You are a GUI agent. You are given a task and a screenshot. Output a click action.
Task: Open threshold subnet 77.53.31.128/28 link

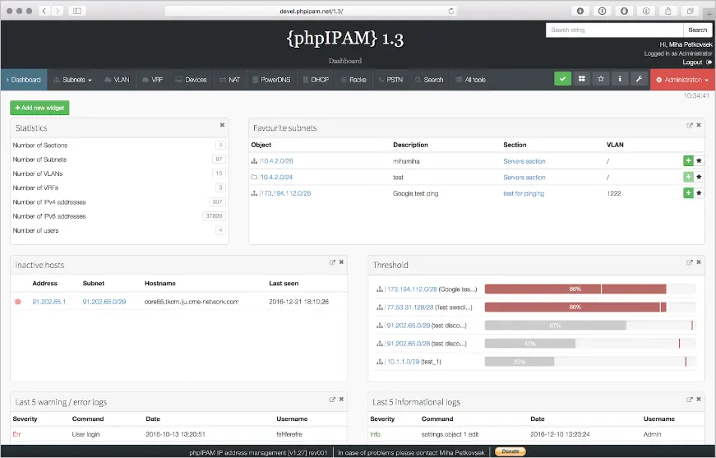coord(410,307)
